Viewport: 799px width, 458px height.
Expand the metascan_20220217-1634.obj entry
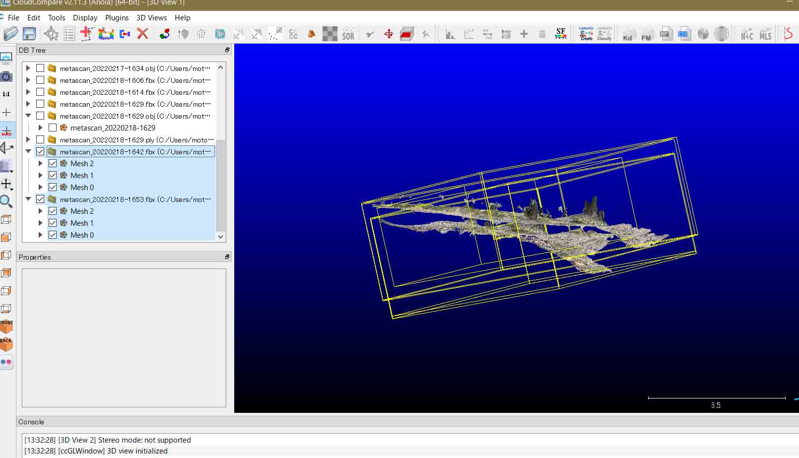[28, 68]
